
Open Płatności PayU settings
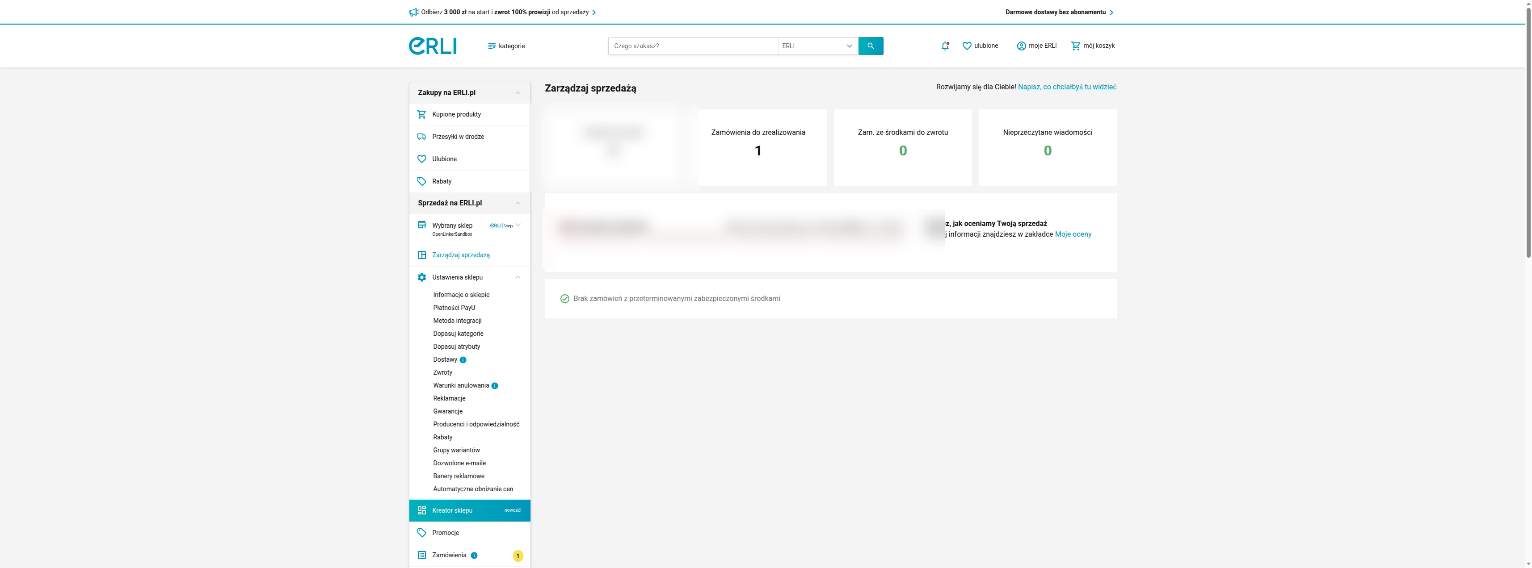[454, 308]
